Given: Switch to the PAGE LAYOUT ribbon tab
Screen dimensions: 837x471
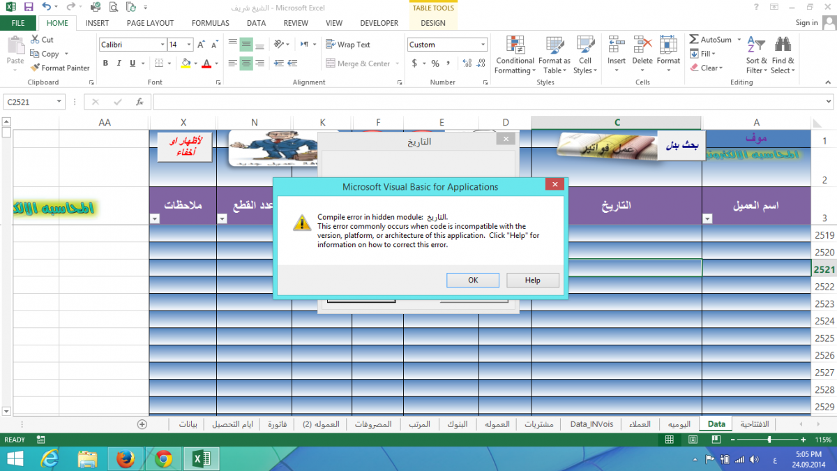Looking at the screenshot, I should 150,23.
